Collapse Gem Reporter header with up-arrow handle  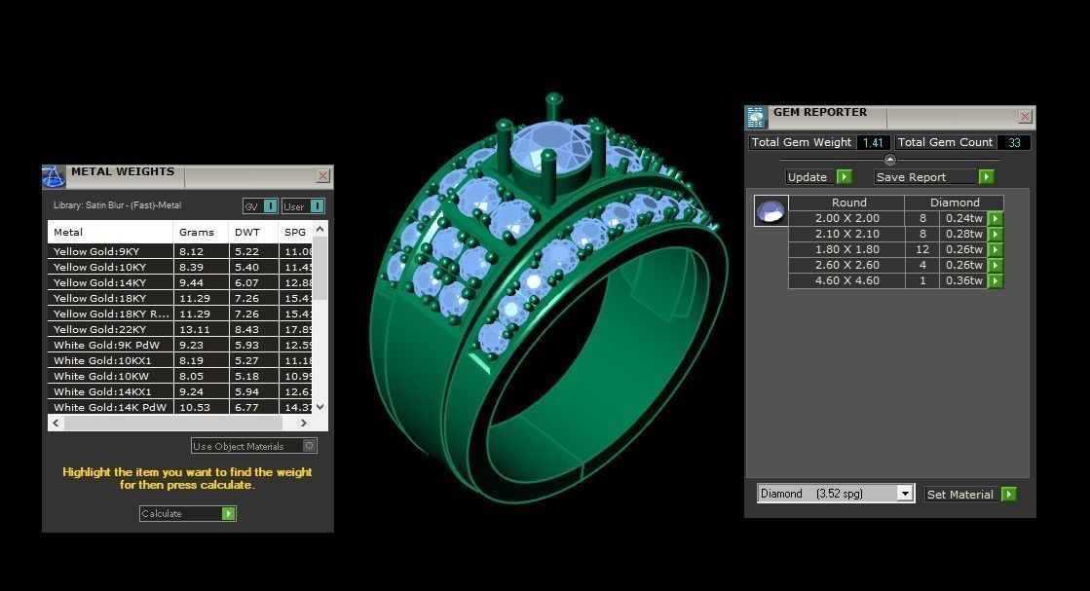[889, 160]
